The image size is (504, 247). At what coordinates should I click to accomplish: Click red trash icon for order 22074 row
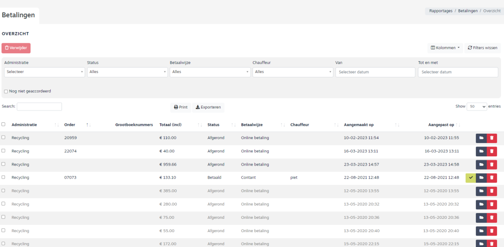pos(492,151)
